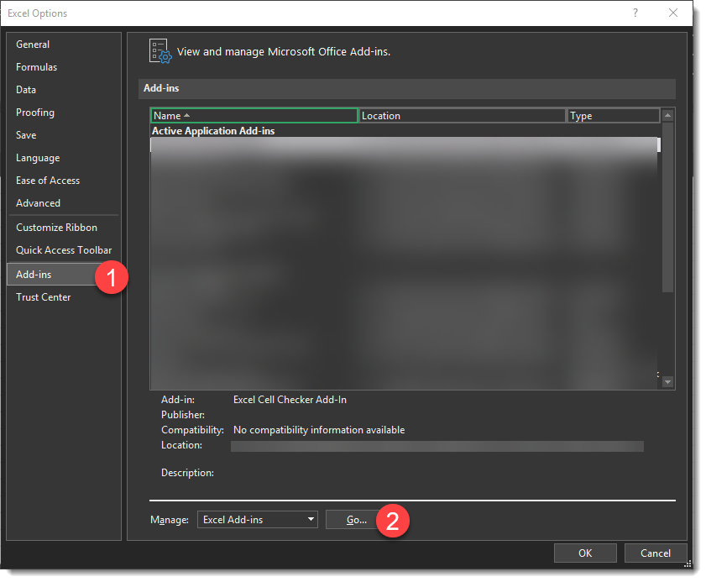Sort add-ins by Type column

point(614,116)
